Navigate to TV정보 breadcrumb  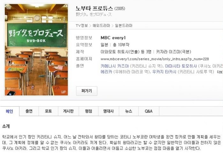point(82,26)
